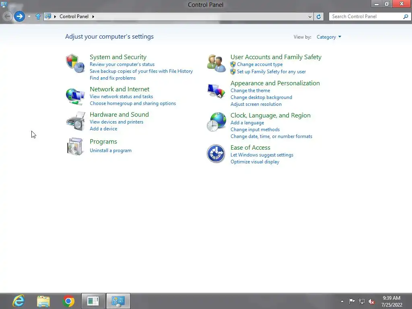
Task: Click the search magnifier icon
Action: (406, 16)
